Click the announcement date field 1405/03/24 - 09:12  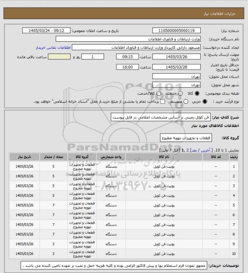46,30
